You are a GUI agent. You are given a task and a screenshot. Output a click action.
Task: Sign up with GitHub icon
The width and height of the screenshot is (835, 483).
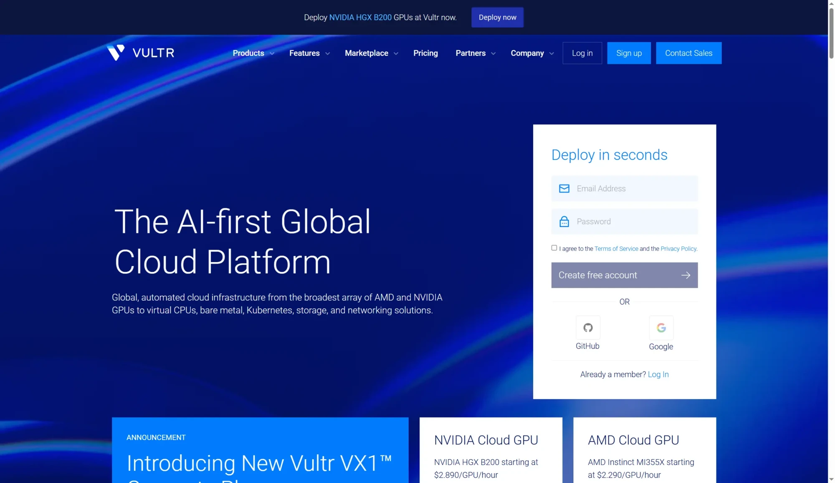588,328
